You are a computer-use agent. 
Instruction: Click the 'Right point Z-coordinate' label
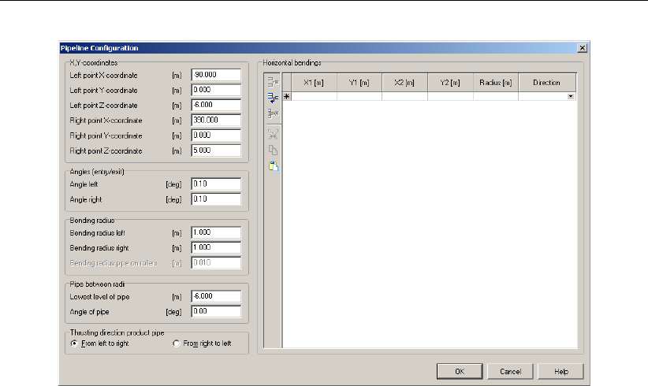(x=106, y=151)
